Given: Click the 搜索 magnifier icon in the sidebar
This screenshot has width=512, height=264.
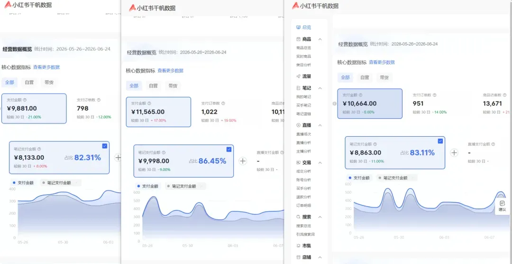Looking at the screenshot, I should [298, 217].
